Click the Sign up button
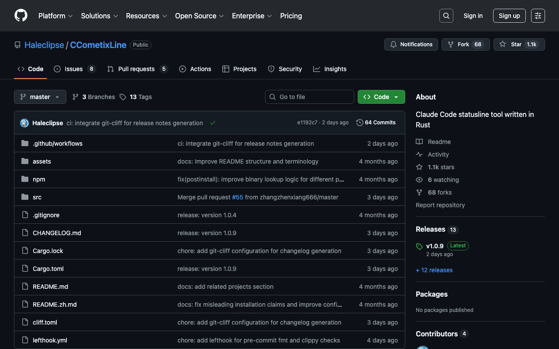This screenshot has width=559, height=349. 509,16
